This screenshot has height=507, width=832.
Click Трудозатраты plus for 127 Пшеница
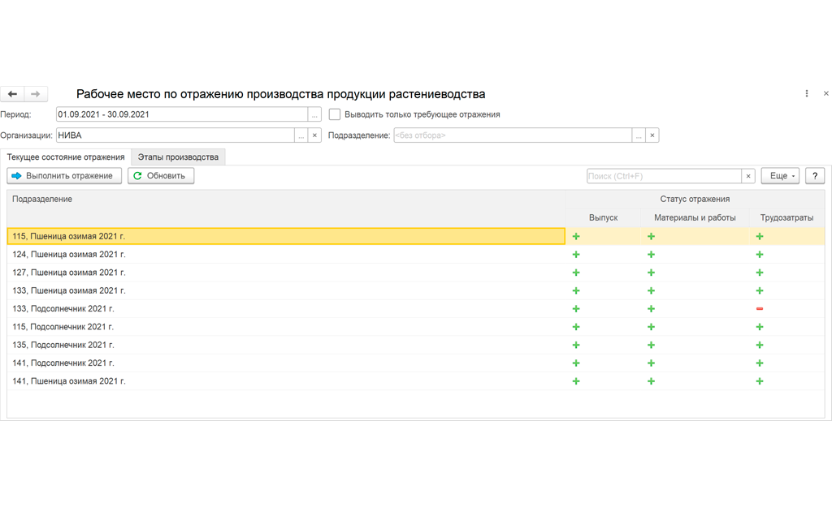pyautogui.click(x=760, y=273)
